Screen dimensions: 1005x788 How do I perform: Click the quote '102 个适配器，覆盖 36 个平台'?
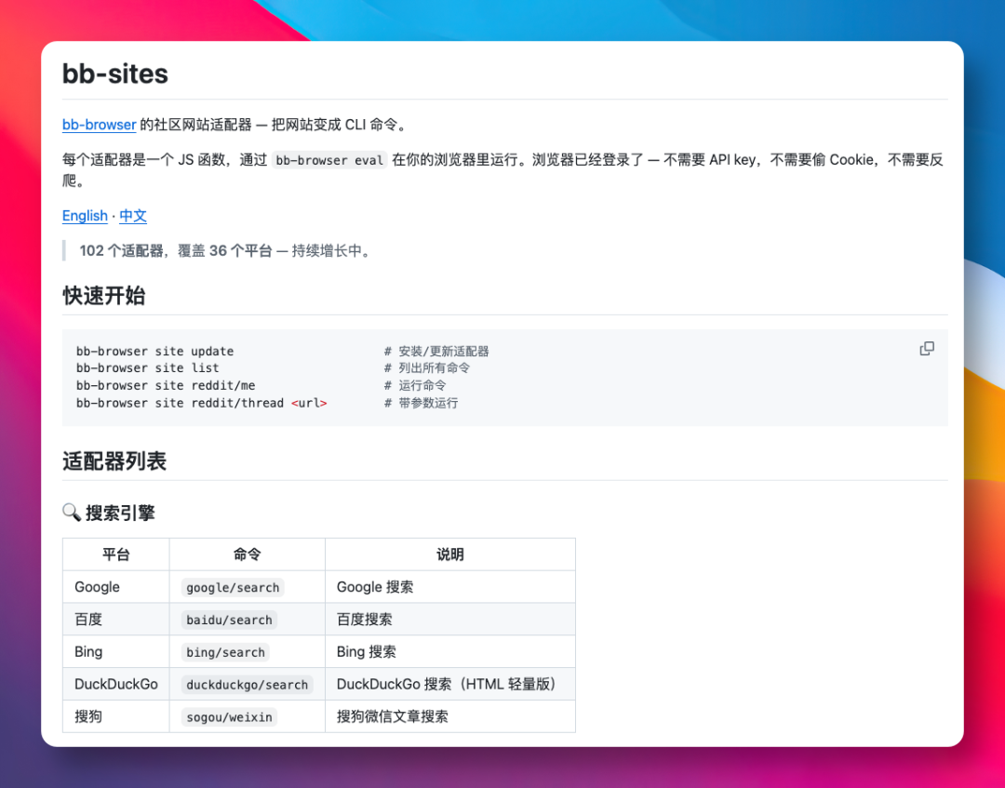pyautogui.click(x=176, y=250)
